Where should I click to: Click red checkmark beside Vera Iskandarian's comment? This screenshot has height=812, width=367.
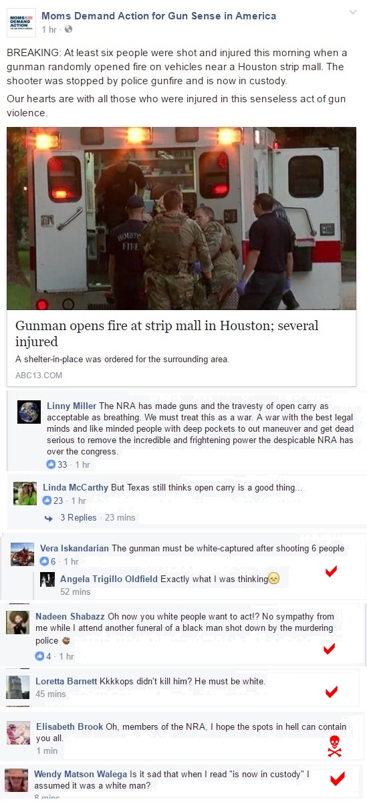click(x=330, y=571)
